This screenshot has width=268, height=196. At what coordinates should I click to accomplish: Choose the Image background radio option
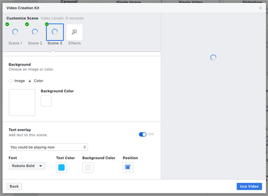(10, 81)
